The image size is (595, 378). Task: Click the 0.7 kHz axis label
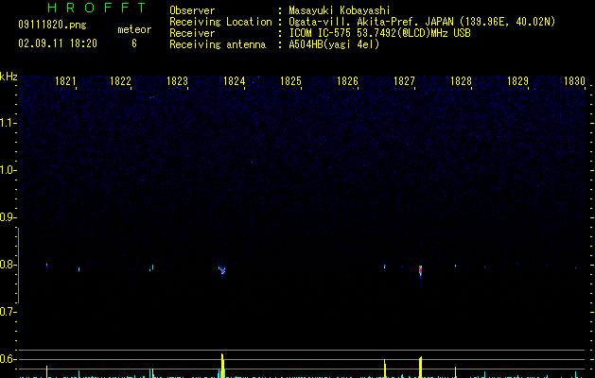click(8, 312)
